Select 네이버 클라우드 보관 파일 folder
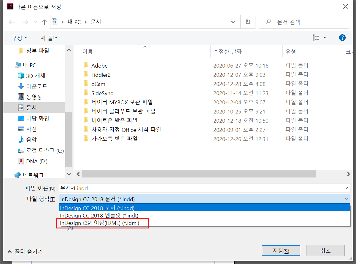 click(123, 111)
